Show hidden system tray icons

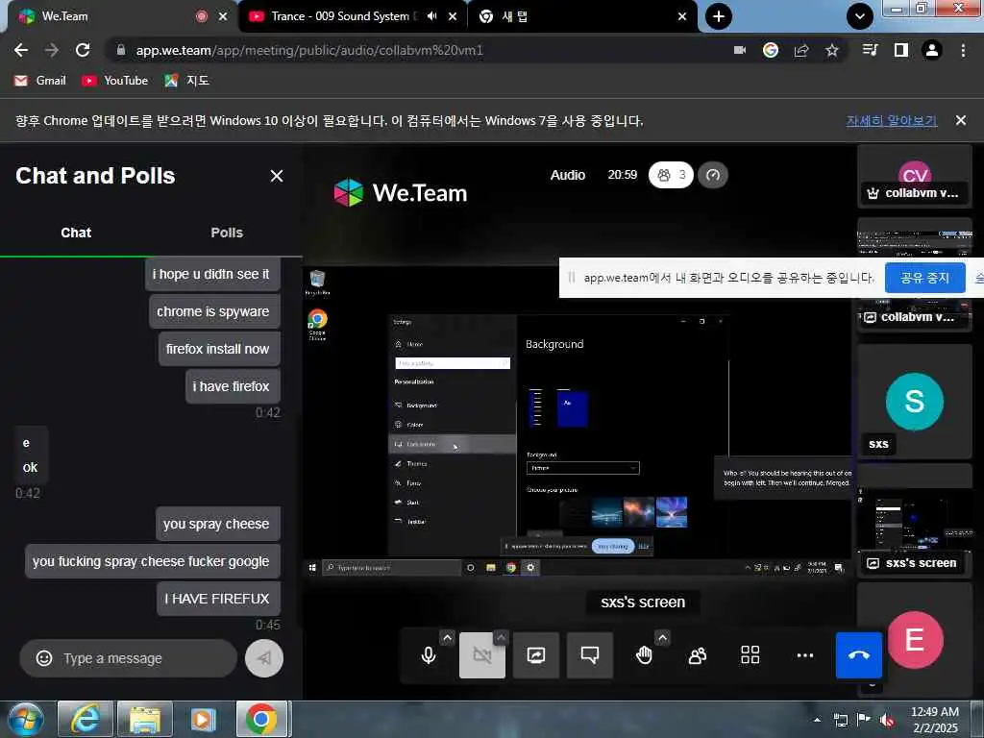pyautogui.click(x=817, y=720)
